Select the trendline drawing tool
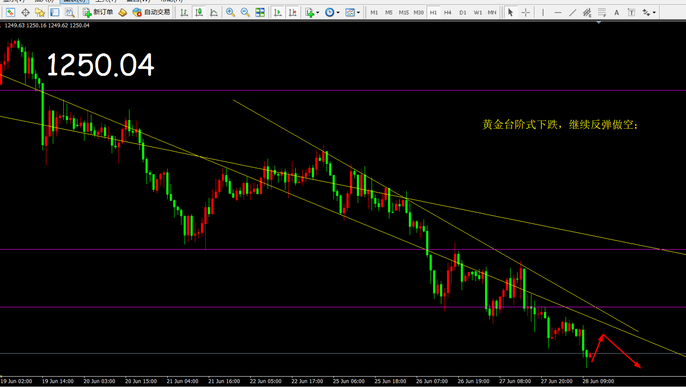The width and height of the screenshot is (686, 387). [x=573, y=13]
